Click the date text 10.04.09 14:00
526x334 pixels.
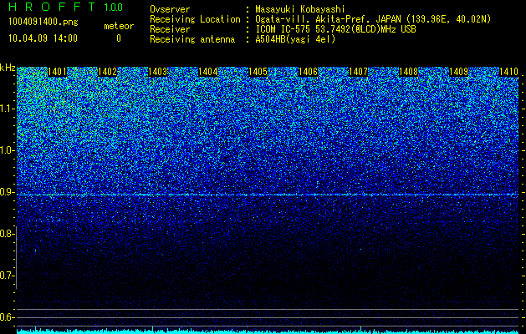(43, 38)
